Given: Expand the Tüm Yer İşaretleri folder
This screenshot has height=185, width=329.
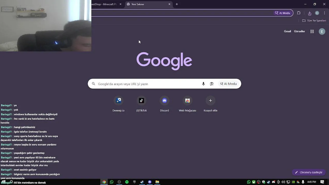Looking at the screenshot, I should 314,21.
